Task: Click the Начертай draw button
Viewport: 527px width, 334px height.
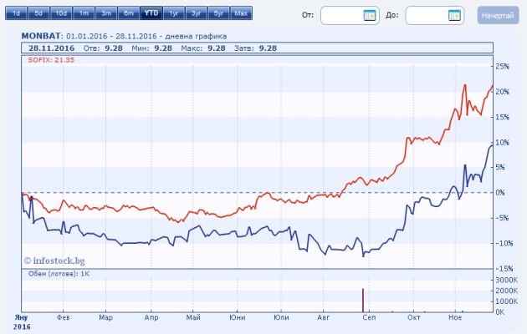Action: (498, 15)
